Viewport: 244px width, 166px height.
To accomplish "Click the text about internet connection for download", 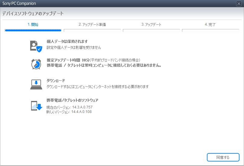I will [x=97, y=86].
